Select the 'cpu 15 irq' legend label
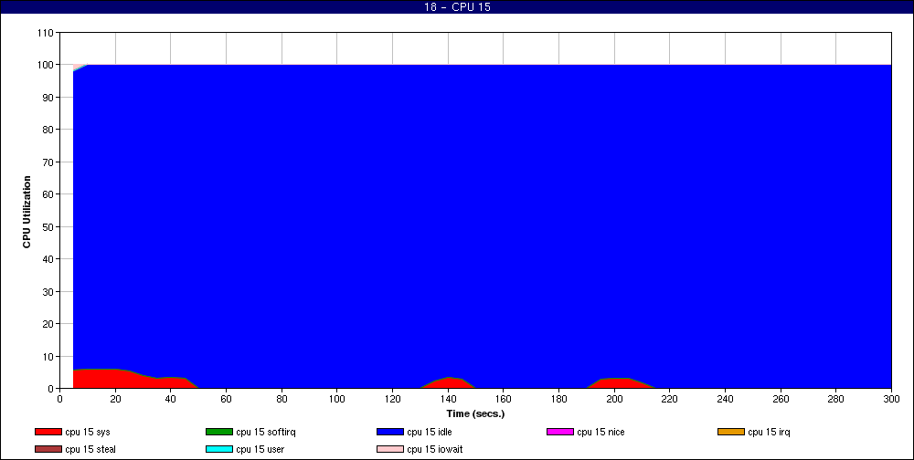914x460 pixels. [769, 432]
